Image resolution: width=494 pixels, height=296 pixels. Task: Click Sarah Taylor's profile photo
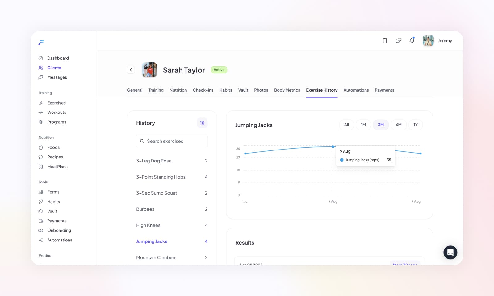(x=149, y=70)
